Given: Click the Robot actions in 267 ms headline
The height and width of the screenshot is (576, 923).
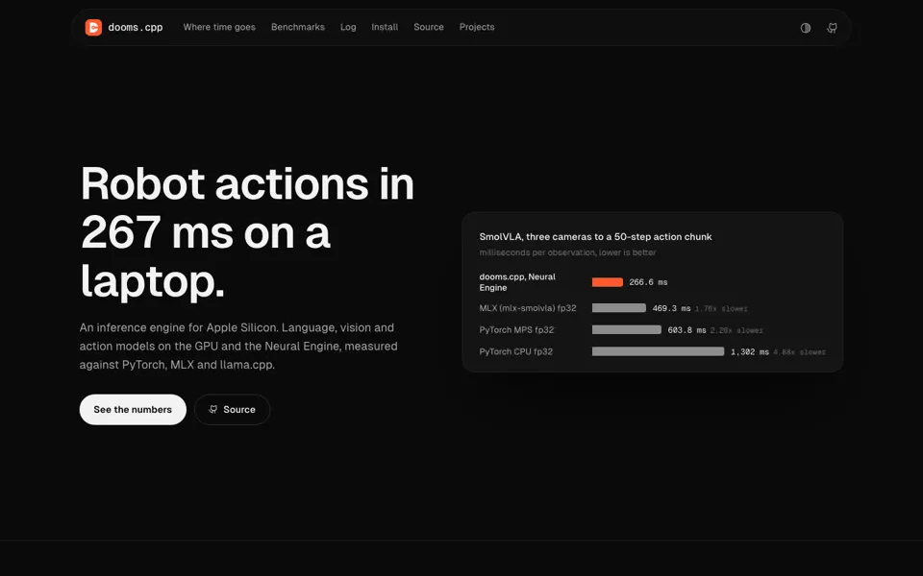Looking at the screenshot, I should 247,231.
